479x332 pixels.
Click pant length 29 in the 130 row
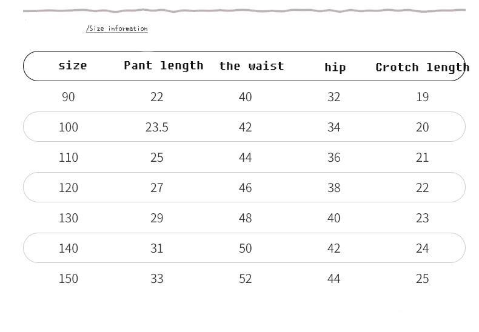point(157,218)
